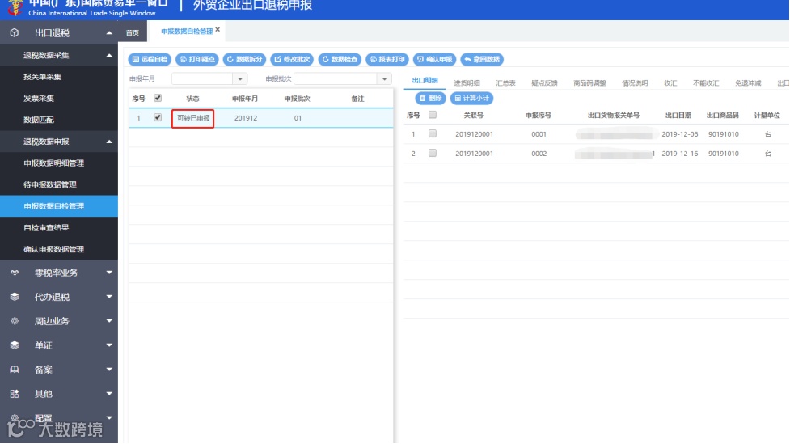Open the 申报批次 dropdown arrow
The width and height of the screenshot is (790, 444).
pyautogui.click(x=384, y=78)
